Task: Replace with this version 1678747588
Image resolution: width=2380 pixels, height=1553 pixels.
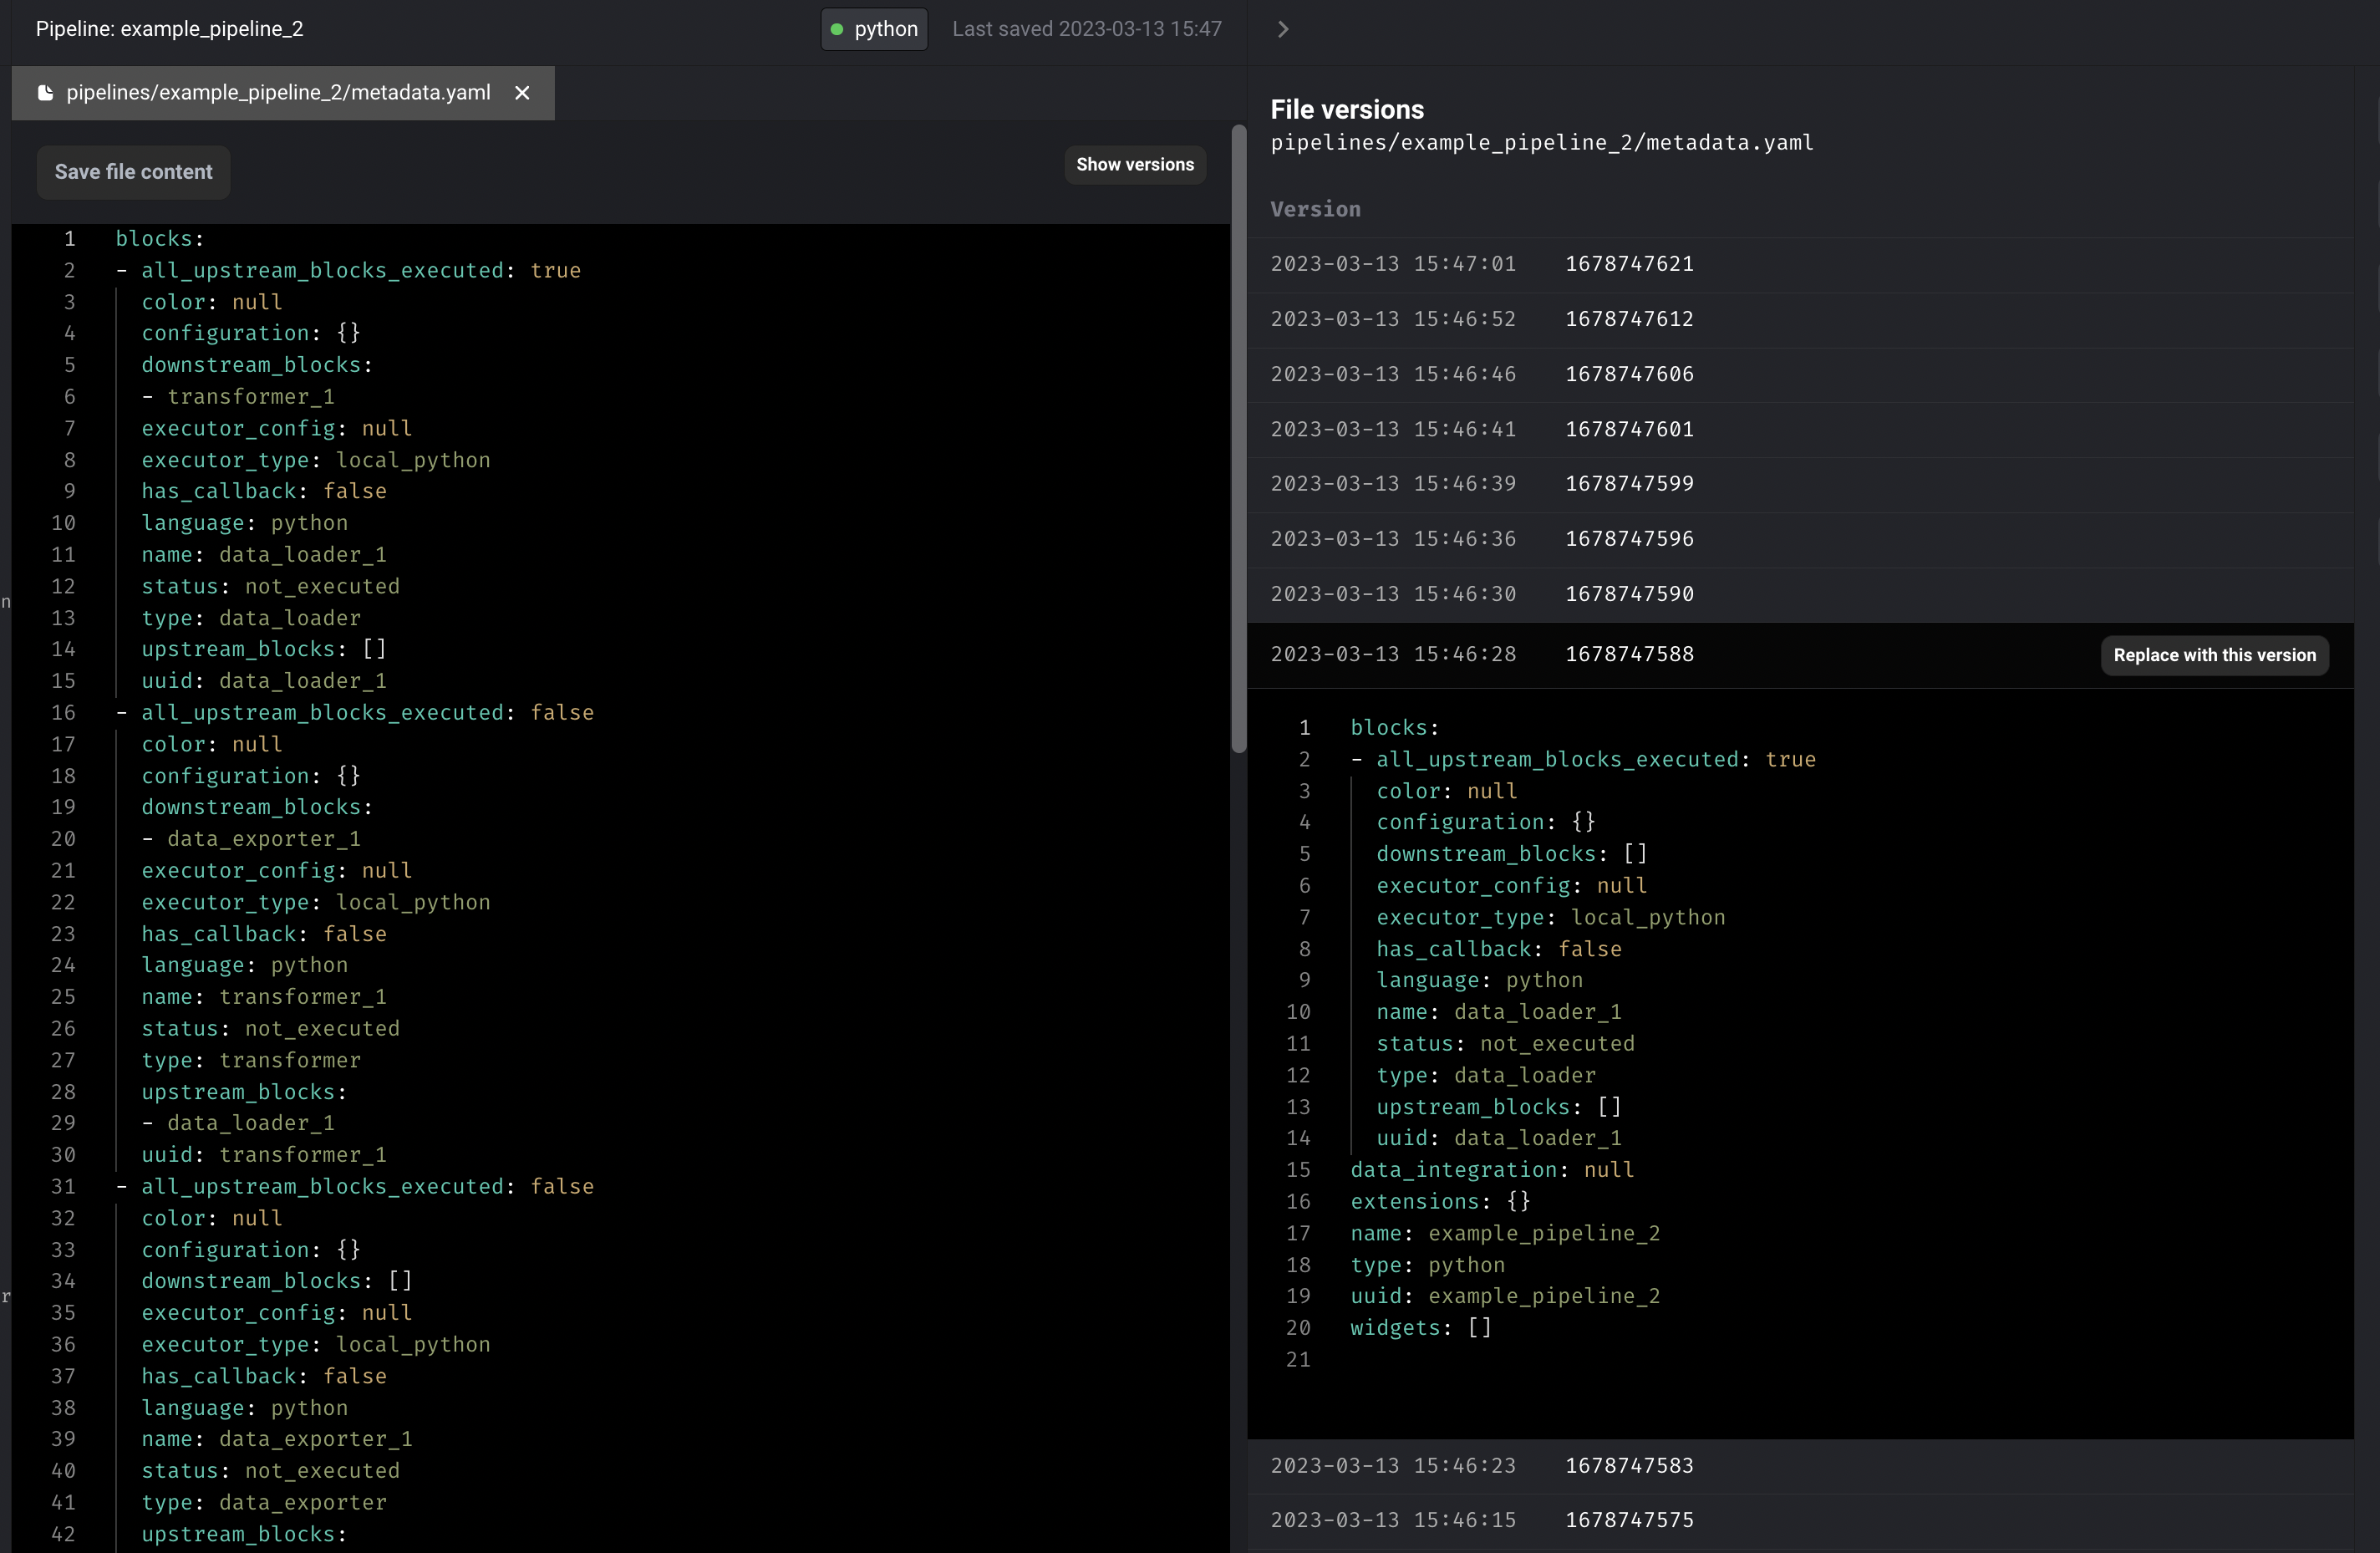Action: point(2214,655)
